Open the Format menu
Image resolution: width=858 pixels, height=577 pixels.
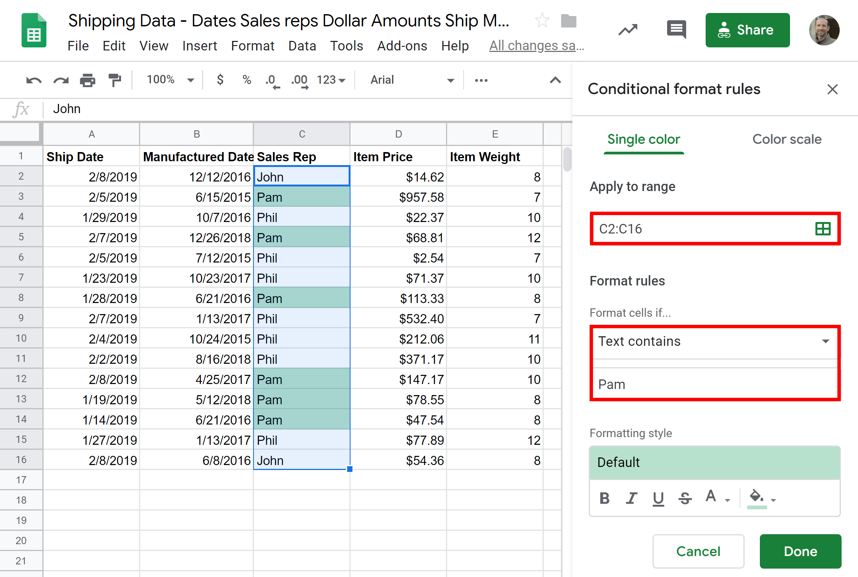(252, 46)
